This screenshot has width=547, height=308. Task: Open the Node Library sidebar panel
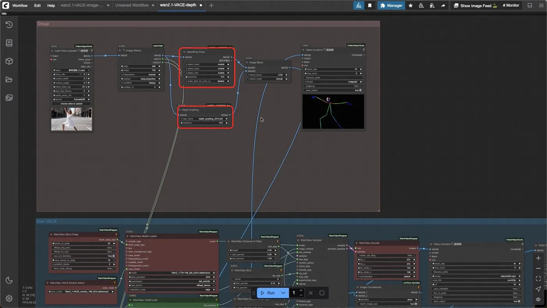[9, 43]
